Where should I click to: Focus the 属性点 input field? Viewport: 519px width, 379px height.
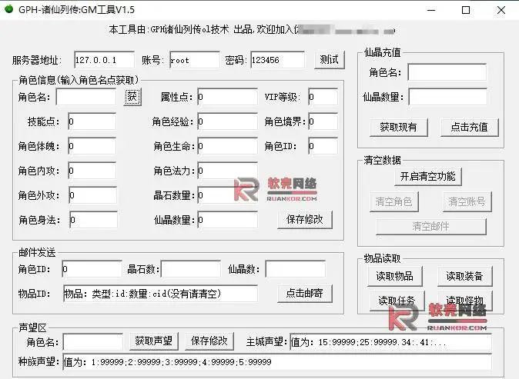[x=227, y=97]
